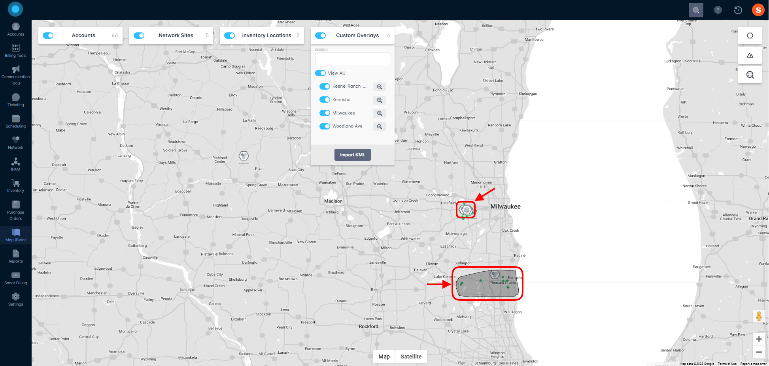This screenshot has width=769, height=366.
Task: Open Billing Tools in sidebar
Action: (x=15, y=51)
